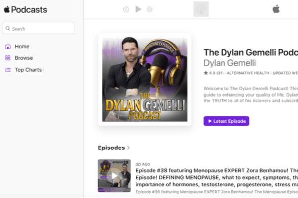
Task: Click the grey Episode #38 summary line
Action: pyautogui.click(x=217, y=192)
